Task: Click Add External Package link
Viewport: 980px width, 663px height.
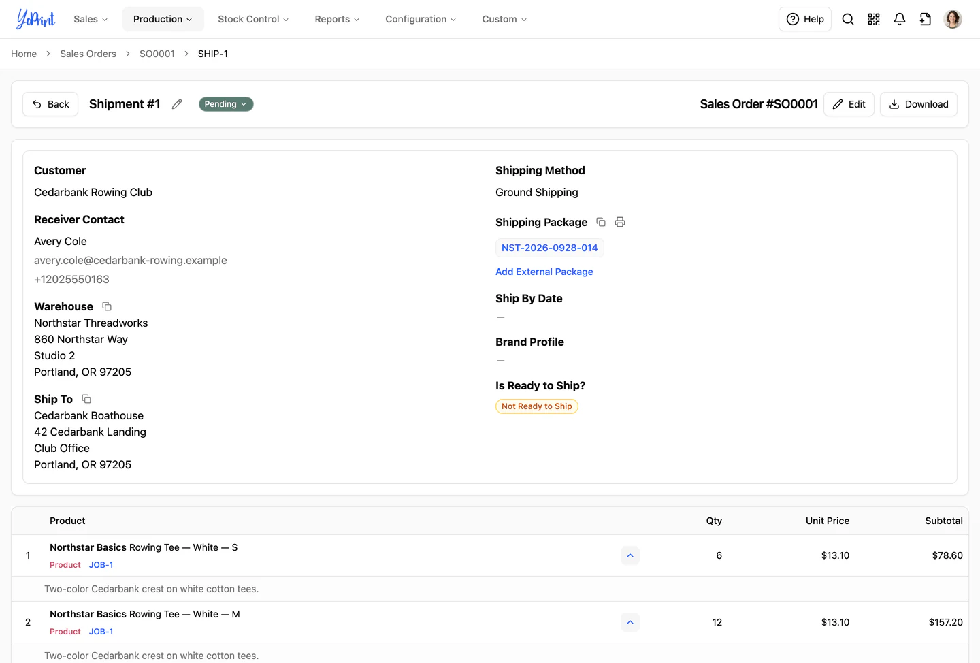Action: point(544,272)
